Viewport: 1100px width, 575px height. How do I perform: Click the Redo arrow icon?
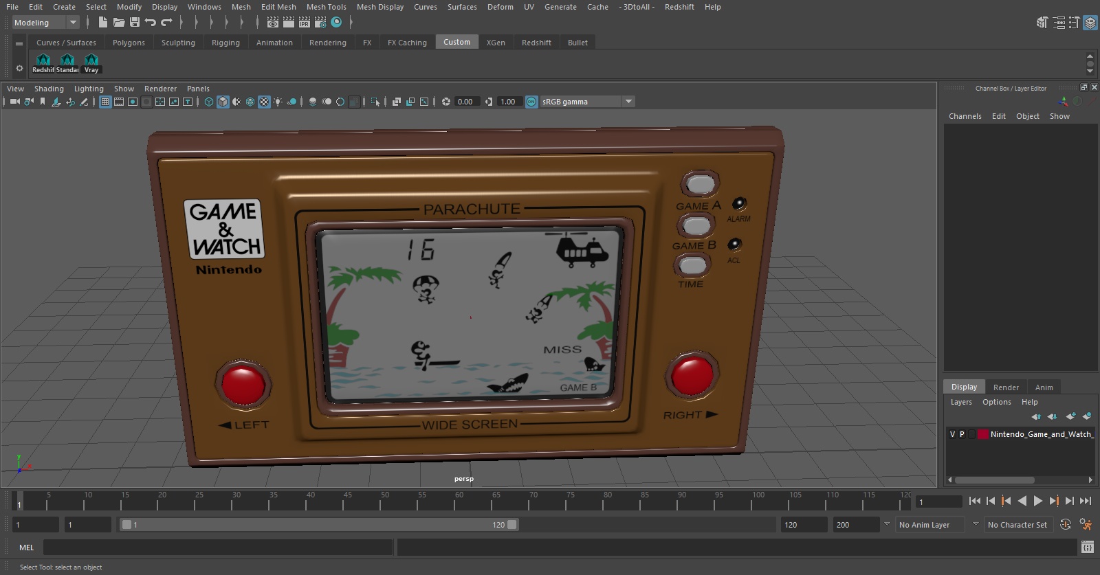click(x=166, y=23)
